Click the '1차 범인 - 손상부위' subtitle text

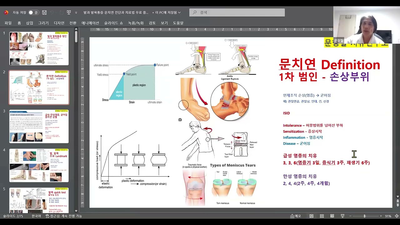click(x=324, y=77)
